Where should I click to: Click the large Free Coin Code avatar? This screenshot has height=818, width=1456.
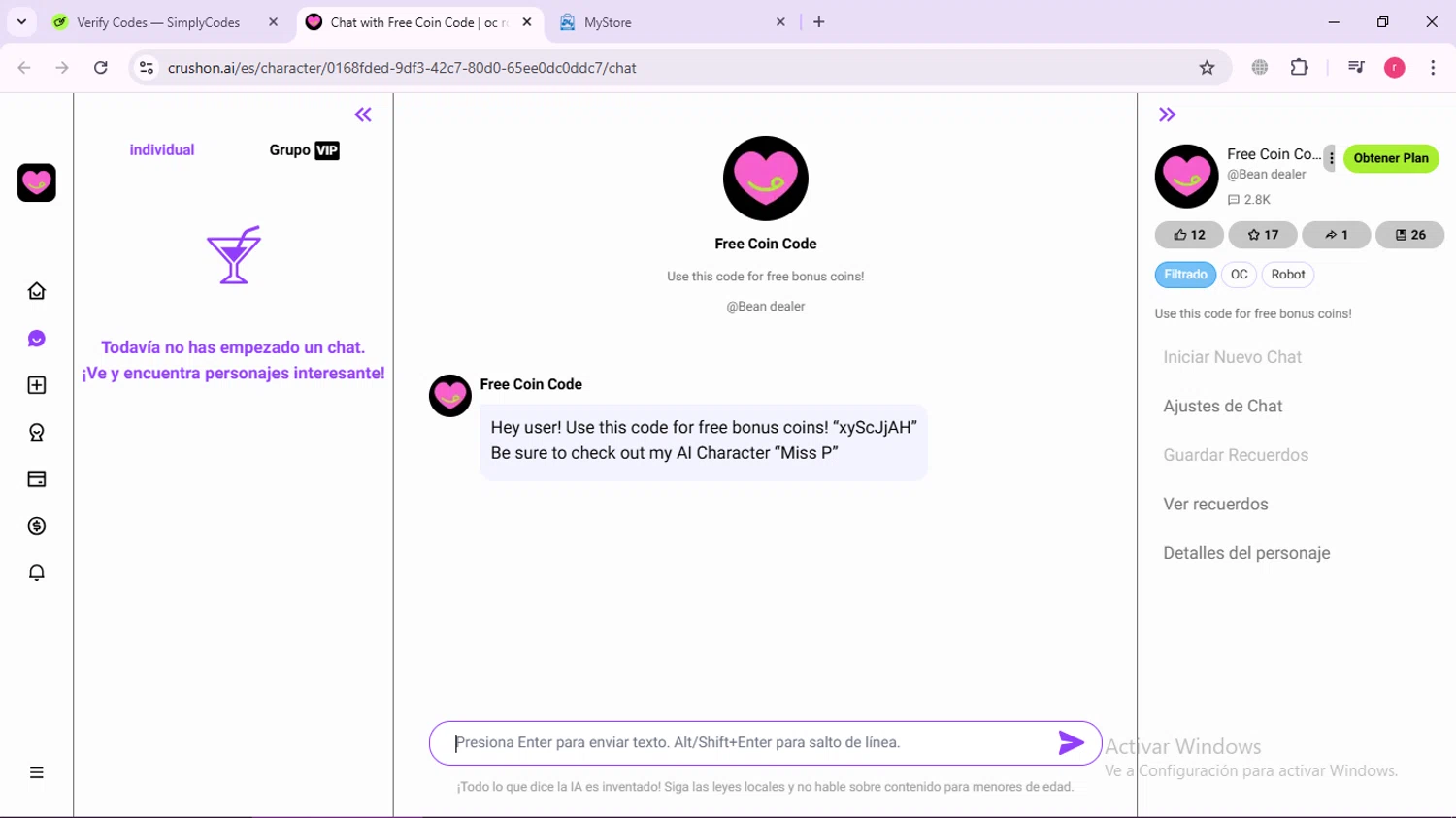click(x=766, y=179)
